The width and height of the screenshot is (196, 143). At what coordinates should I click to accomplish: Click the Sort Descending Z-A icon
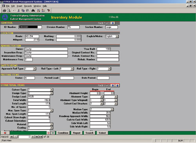43,11
